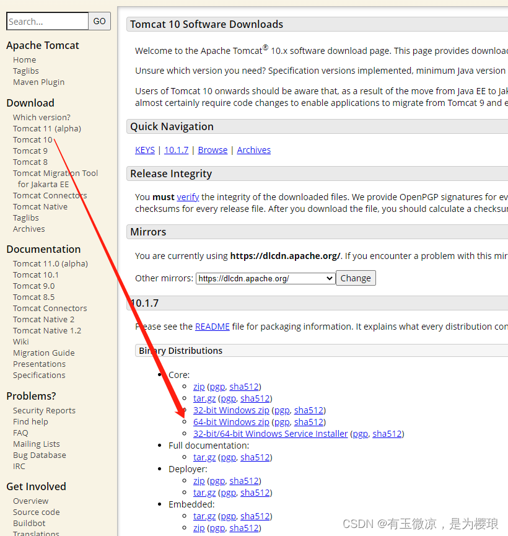This screenshot has height=536, width=508.
Task: Open Tomcat Native under Download
Action: pos(40,207)
